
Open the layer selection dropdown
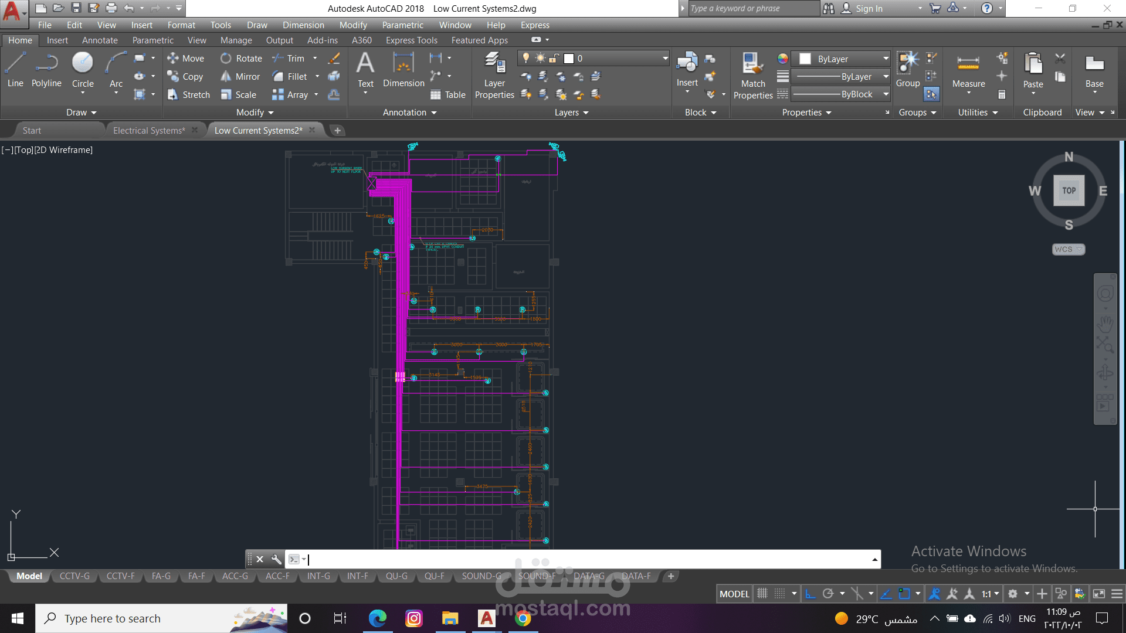(665, 58)
